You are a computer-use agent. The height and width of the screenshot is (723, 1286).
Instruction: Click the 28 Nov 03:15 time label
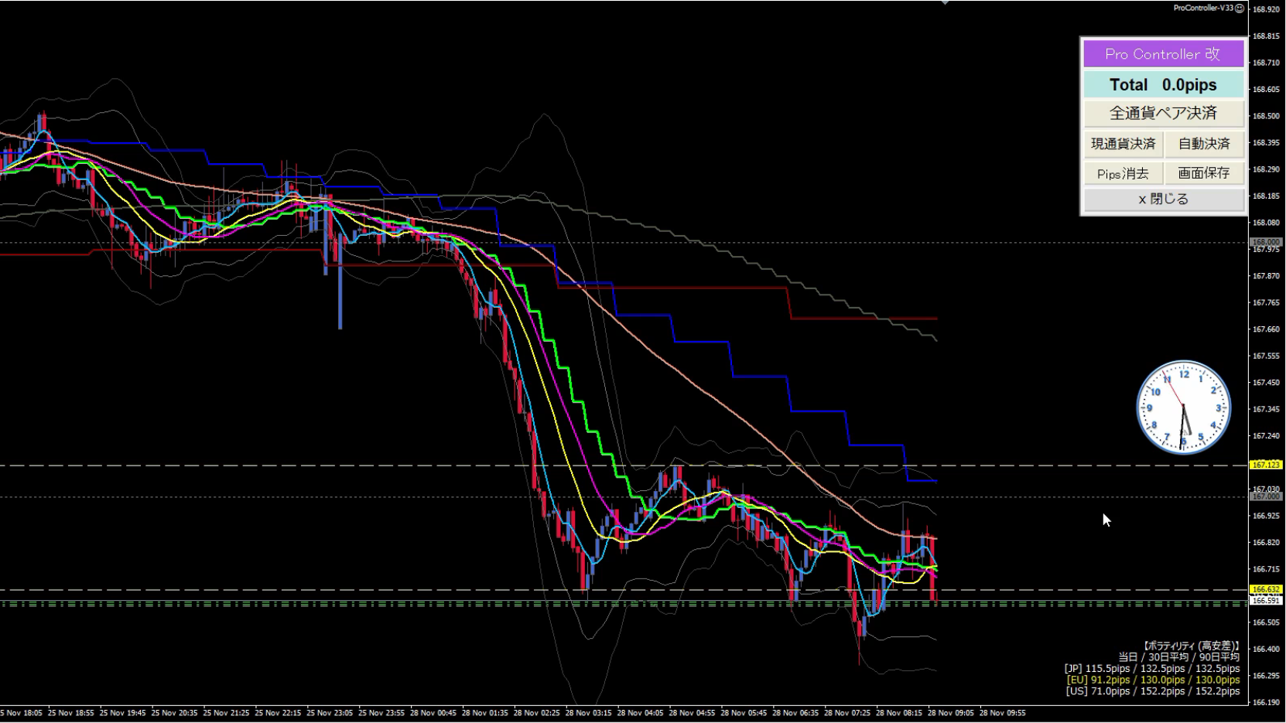588,713
